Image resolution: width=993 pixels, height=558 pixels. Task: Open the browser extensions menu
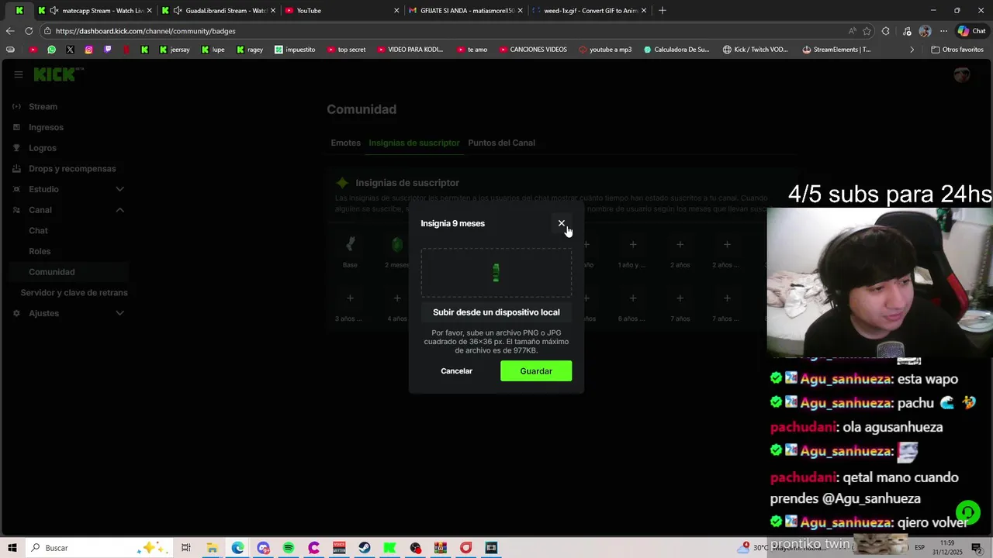(x=886, y=31)
